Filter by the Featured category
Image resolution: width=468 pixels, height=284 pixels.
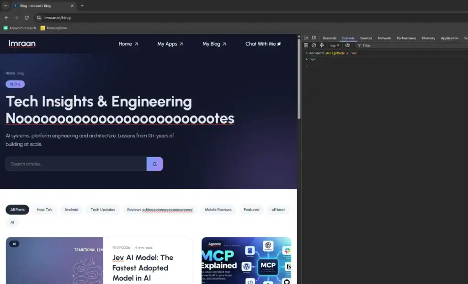[251, 210]
